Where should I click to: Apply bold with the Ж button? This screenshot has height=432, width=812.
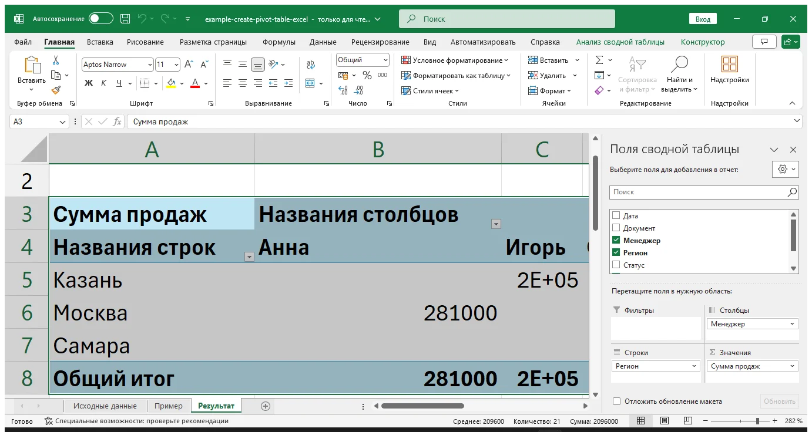89,83
